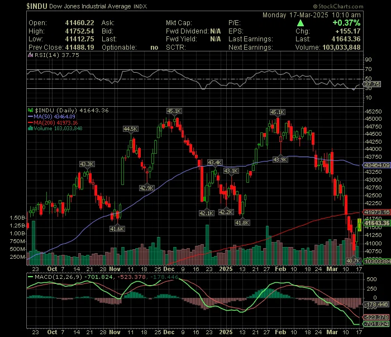Click the 42.1K low label
Image resolution: width=391 pixels, height=337 pixels.
point(206,213)
